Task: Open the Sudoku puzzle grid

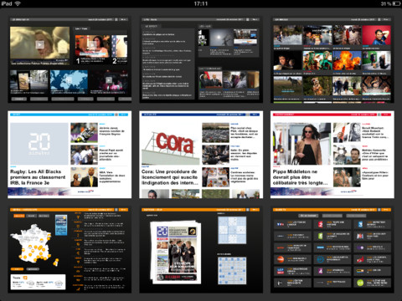Action: coord(232,231)
